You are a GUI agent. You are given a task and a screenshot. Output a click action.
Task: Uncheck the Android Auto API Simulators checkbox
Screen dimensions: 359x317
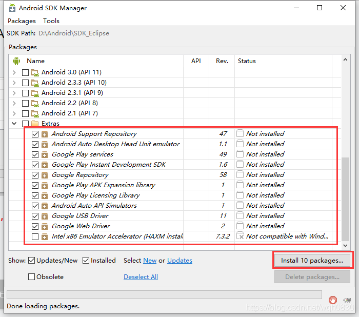click(35, 206)
